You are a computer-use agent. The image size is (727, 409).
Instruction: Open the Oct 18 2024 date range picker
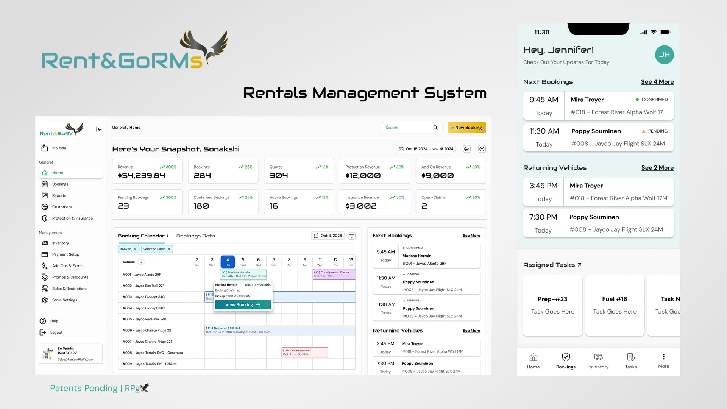[426, 149]
